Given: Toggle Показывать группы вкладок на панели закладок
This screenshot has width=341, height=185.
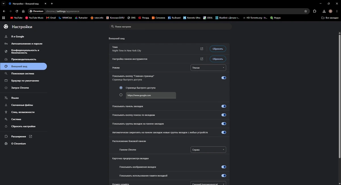Looking at the screenshot, I should [x=224, y=124].
